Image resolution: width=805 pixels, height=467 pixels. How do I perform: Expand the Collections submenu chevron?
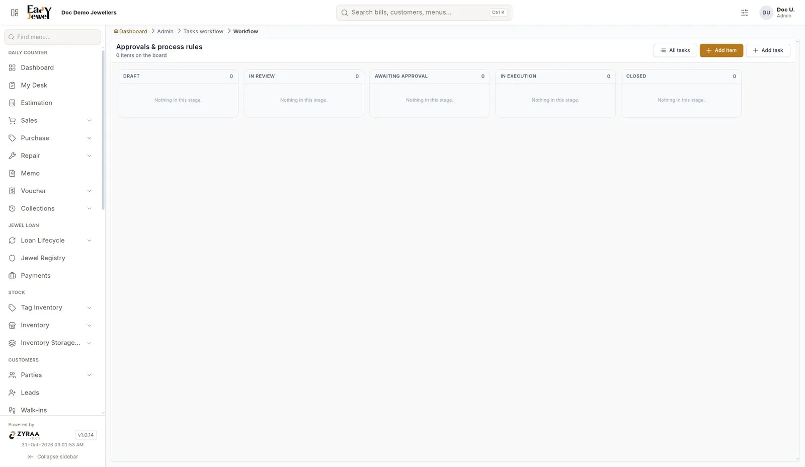pos(89,208)
